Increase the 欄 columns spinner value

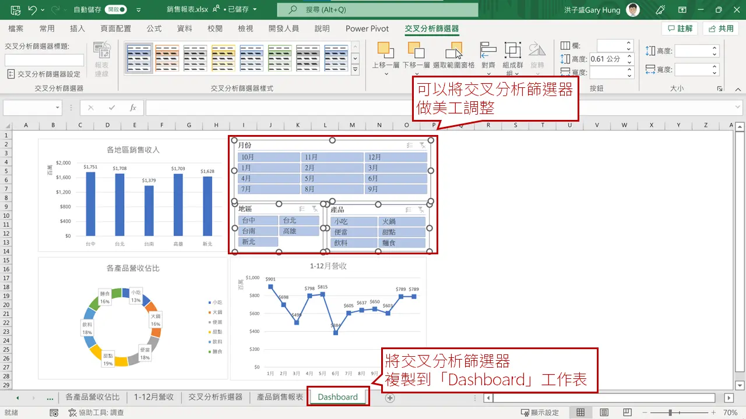629,42
